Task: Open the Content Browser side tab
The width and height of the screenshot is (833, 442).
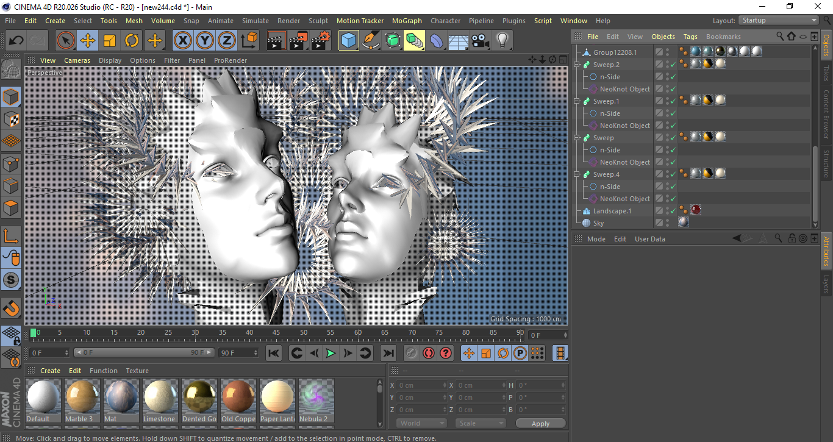Action: (826, 114)
